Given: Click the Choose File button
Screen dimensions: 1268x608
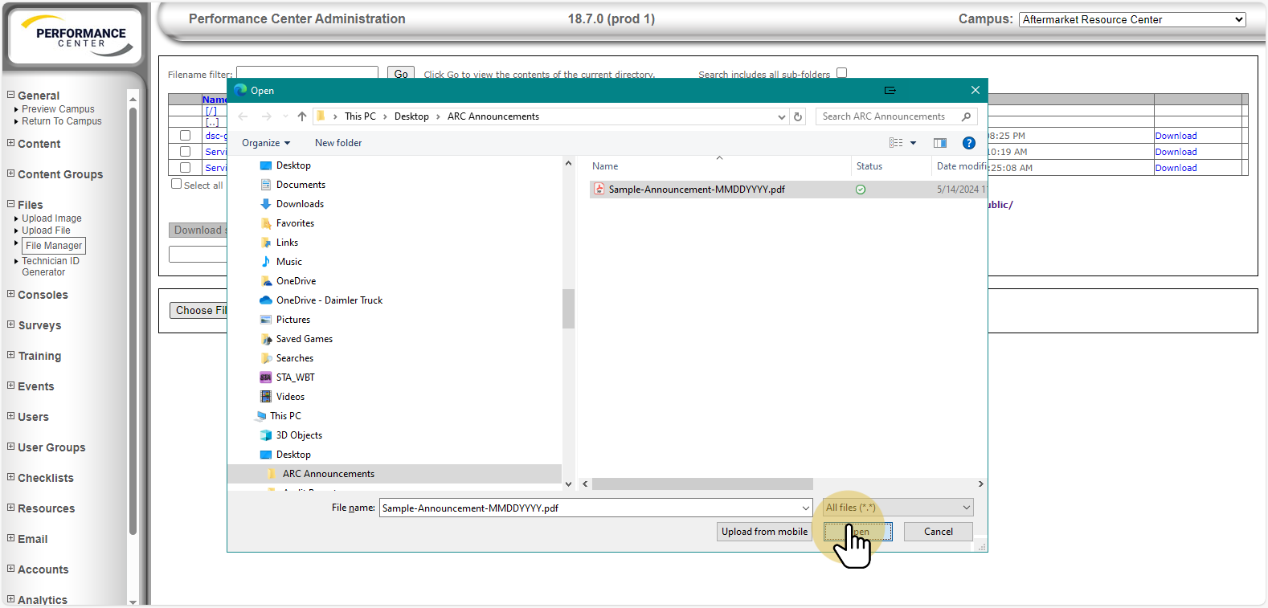Looking at the screenshot, I should point(198,310).
